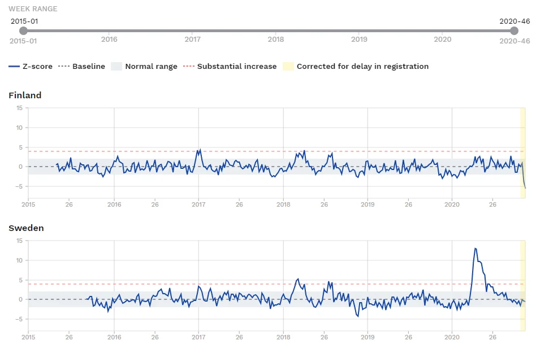Image resolution: width=536 pixels, height=349 pixels.
Task: Select the left week range slider handle
Action: coord(23,30)
